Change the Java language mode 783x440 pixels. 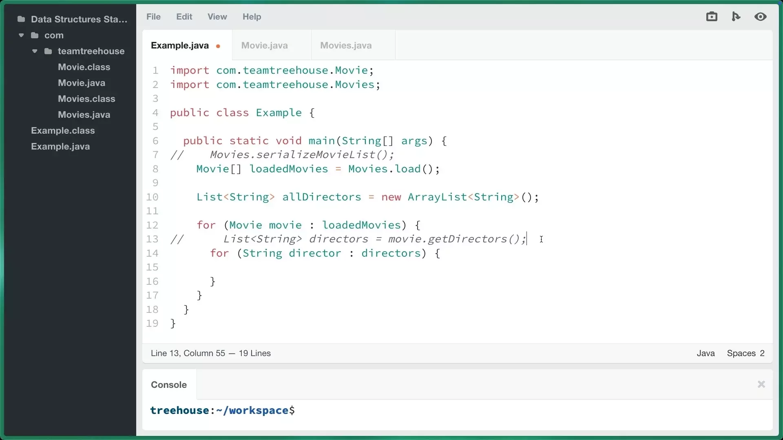pyautogui.click(x=706, y=353)
